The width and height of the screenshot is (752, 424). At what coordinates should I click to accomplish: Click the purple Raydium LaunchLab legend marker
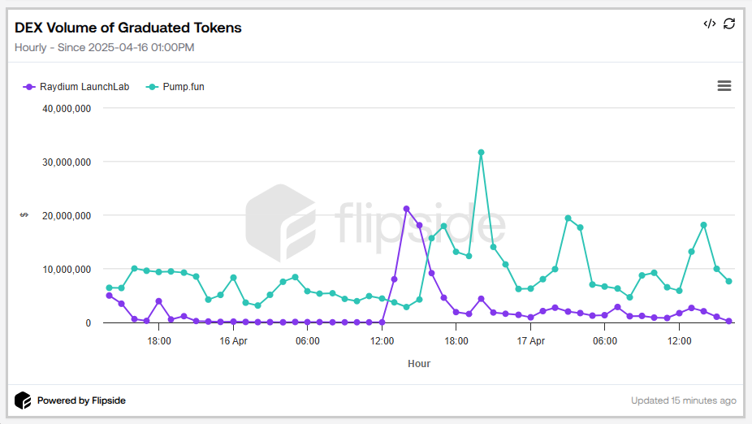click(29, 87)
